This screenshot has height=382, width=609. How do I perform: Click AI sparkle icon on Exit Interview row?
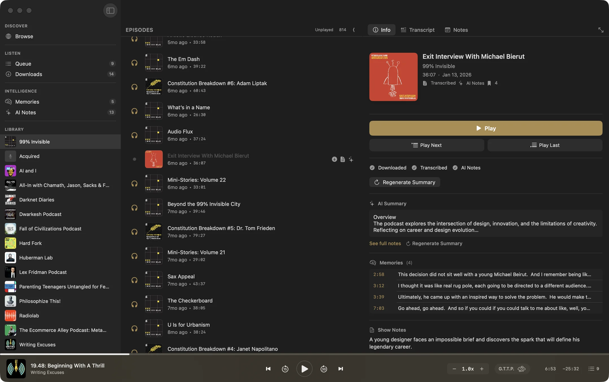(x=351, y=159)
